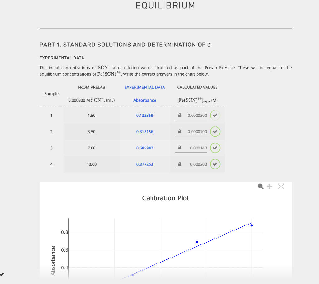Click the black checkmark at the left screen edge
The height and width of the screenshot is (284, 319).
coord(2,274)
